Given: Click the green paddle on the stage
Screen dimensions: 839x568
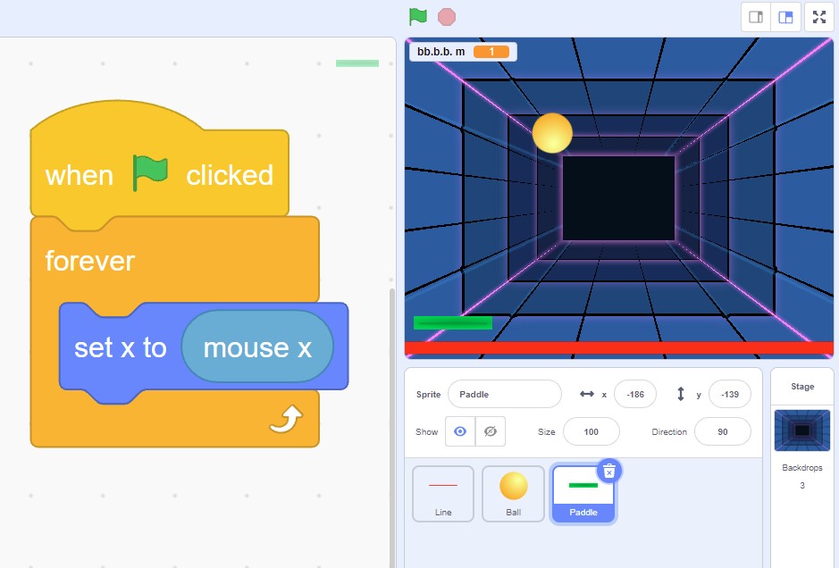Looking at the screenshot, I should 453,322.
